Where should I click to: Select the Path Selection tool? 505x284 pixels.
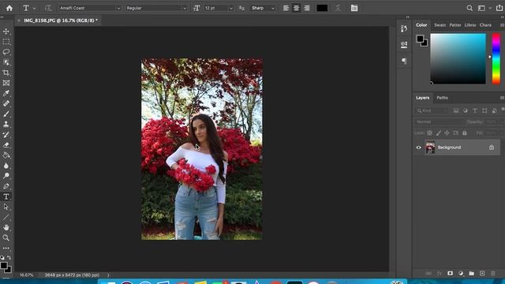(6, 207)
